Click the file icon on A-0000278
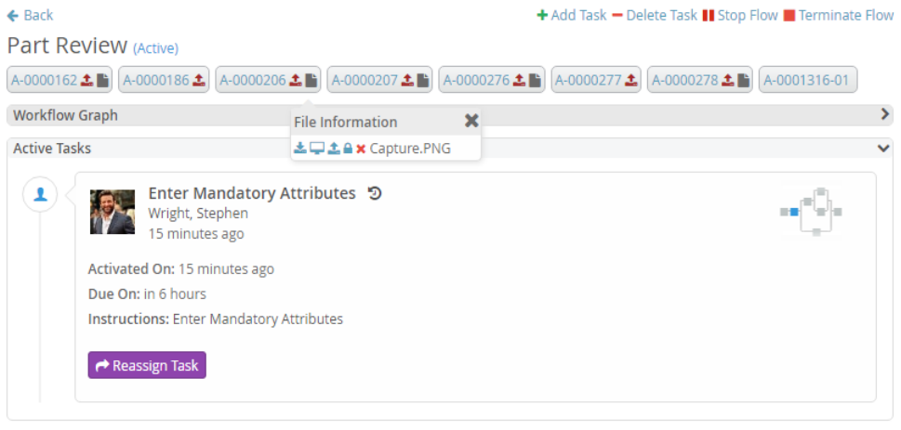Screen dimensions: 901x430 (743, 81)
